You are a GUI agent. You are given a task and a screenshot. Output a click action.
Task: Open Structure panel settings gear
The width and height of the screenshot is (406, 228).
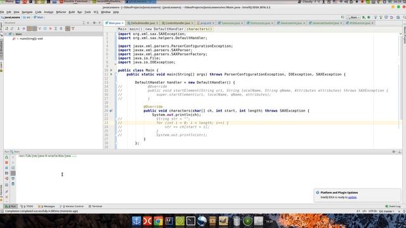[x=95, y=23]
